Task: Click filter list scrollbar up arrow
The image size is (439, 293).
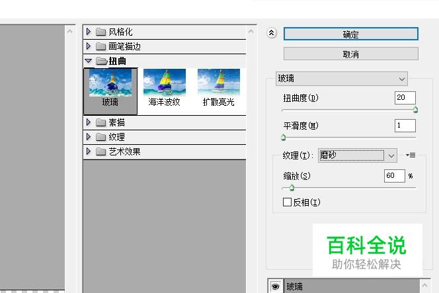Action: 251,31
